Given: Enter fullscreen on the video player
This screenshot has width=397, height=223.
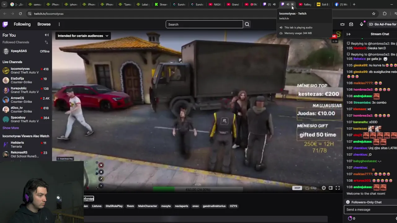Looking at the screenshot, I should 338,188.
